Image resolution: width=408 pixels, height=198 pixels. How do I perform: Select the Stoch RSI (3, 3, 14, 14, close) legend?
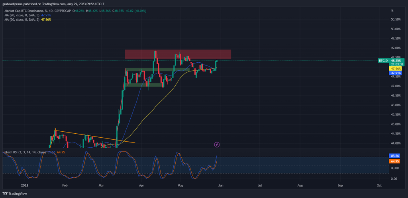[x=25, y=152]
